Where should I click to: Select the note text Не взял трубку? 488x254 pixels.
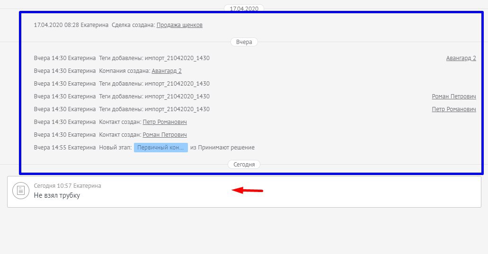pyautogui.click(x=57, y=195)
